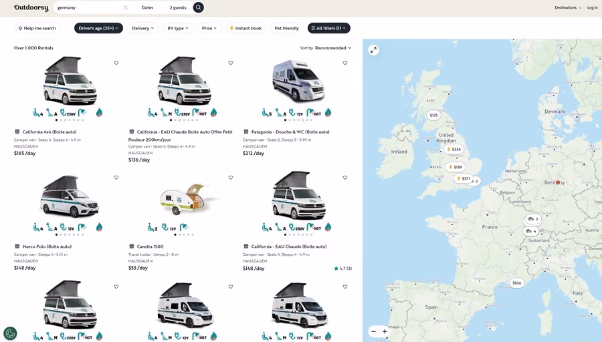
Task: Open the Destinations menu
Action: tap(567, 7)
